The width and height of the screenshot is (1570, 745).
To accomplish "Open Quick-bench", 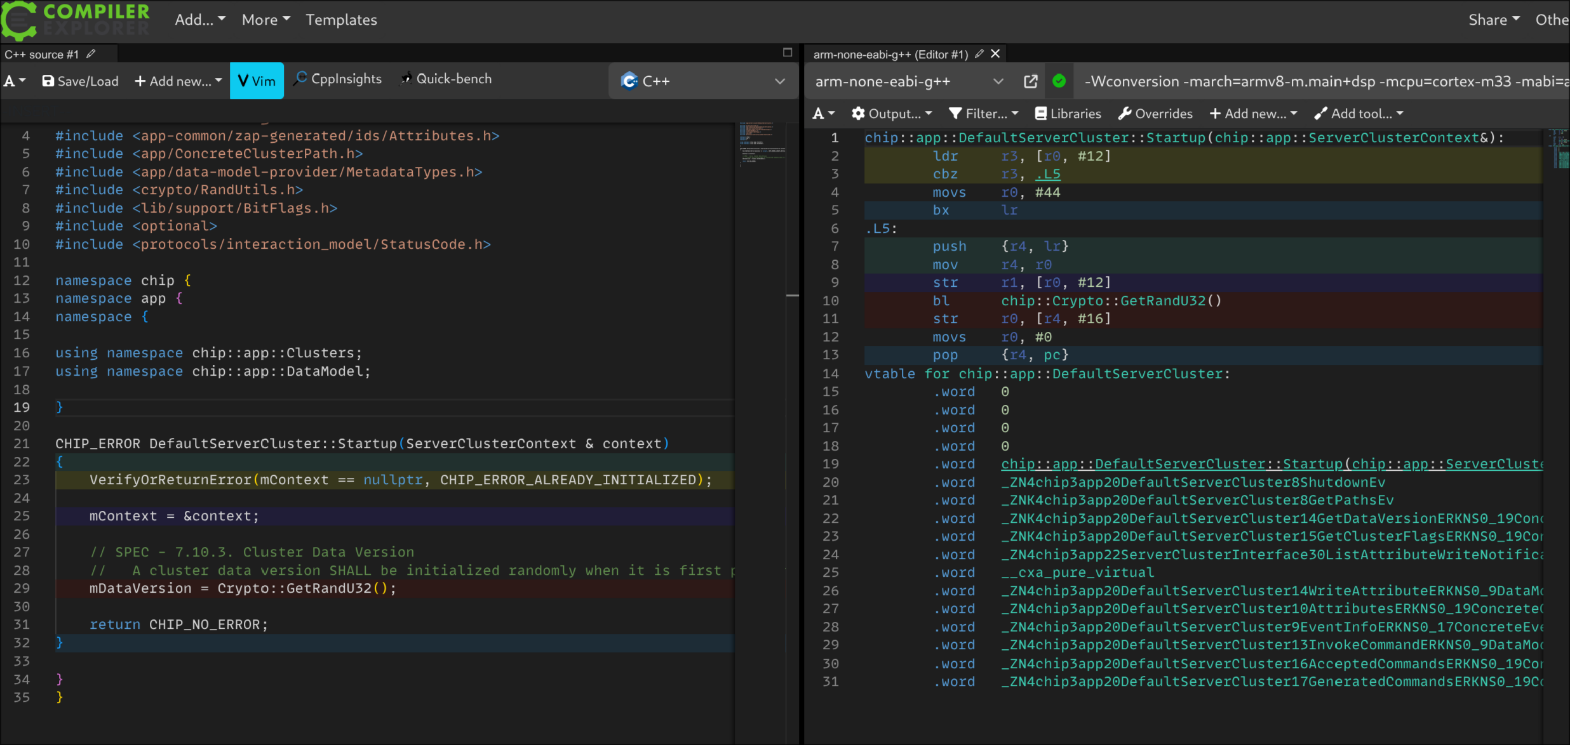I will coord(446,79).
